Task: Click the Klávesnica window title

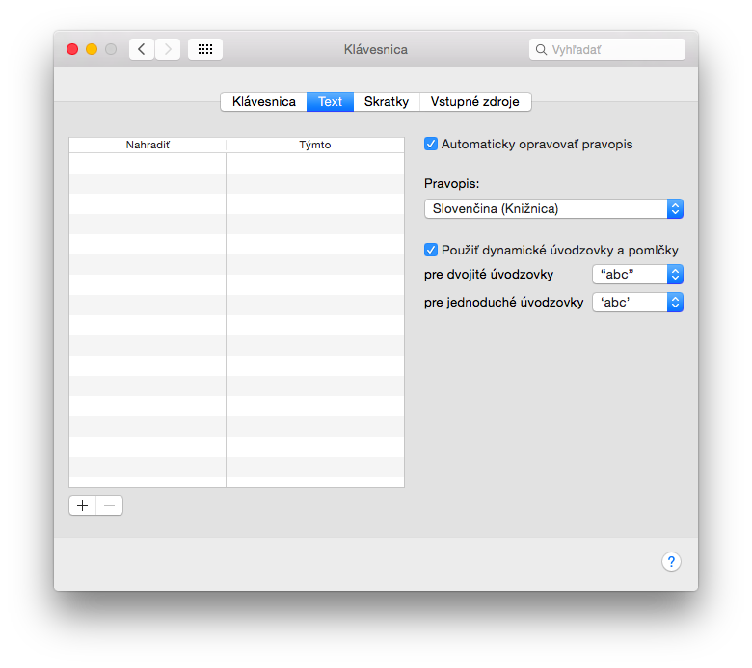Action: [x=376, y=49]
